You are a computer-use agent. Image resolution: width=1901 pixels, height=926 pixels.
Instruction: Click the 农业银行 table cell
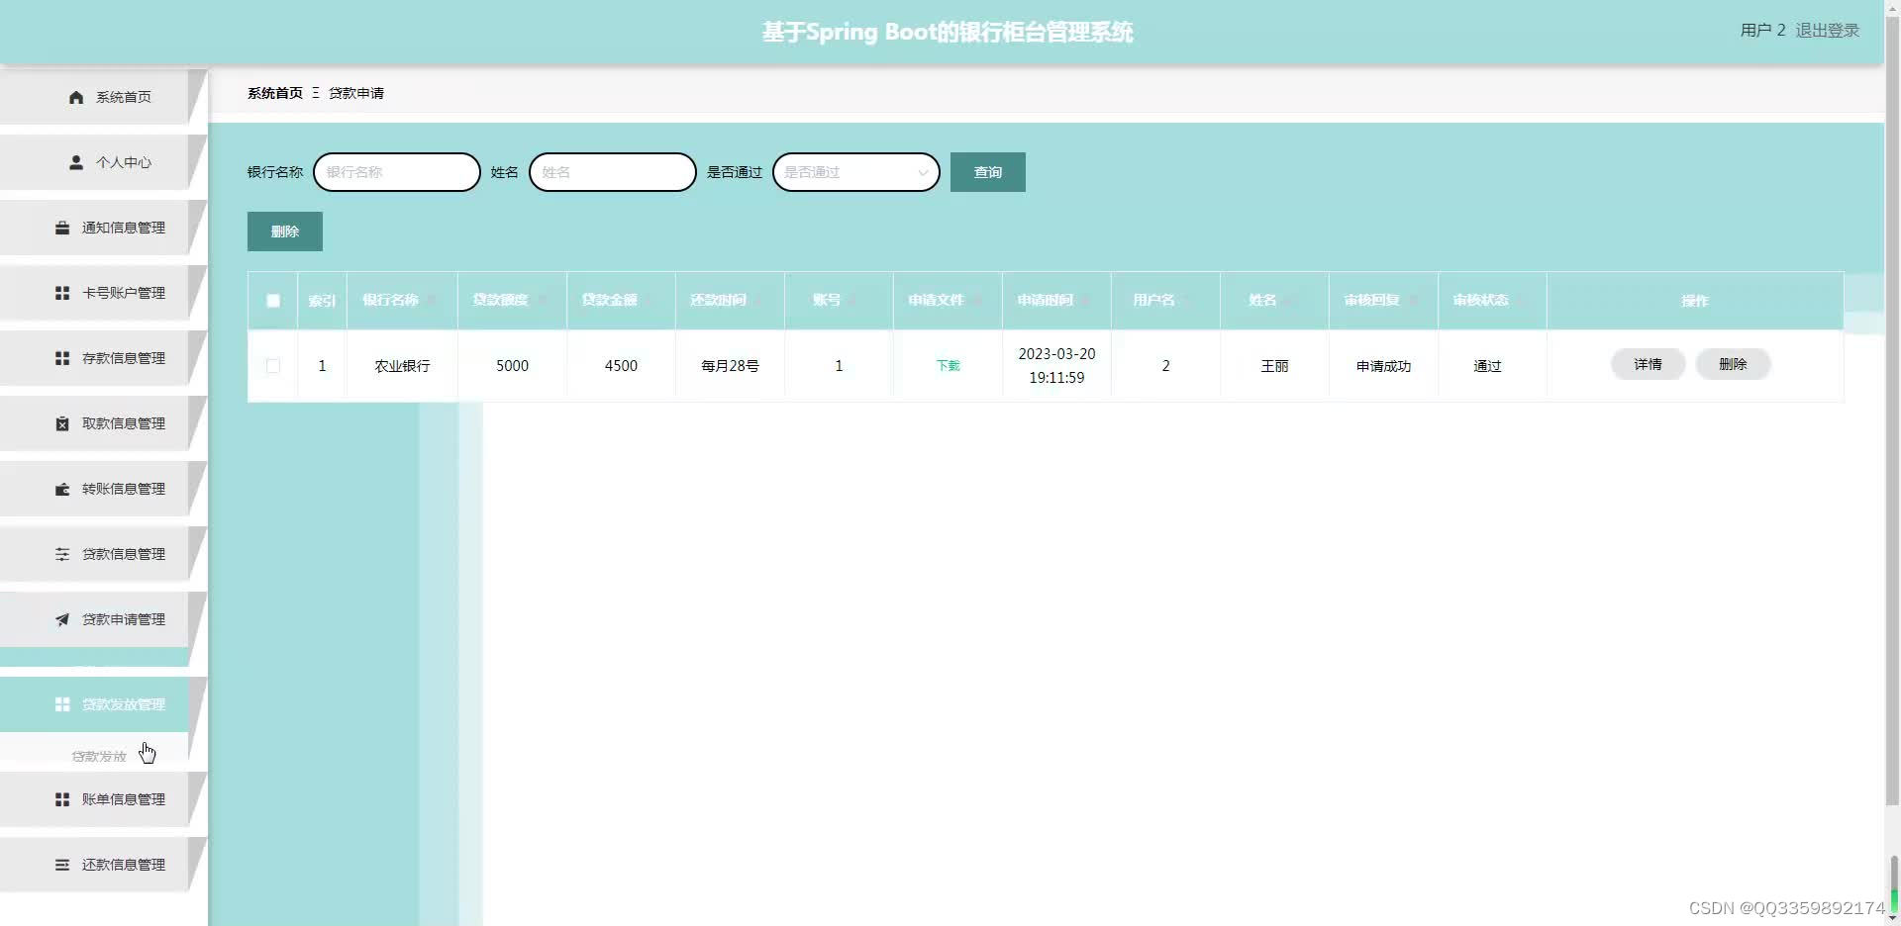tap(402, 366)
